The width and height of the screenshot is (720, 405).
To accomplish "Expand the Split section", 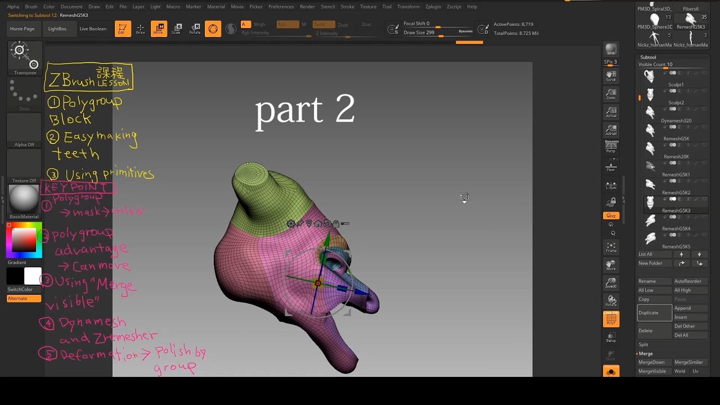I will tap(643, 345).
